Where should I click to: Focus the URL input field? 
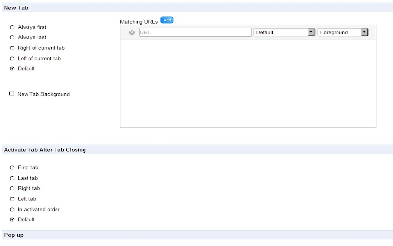coord(195,32)
